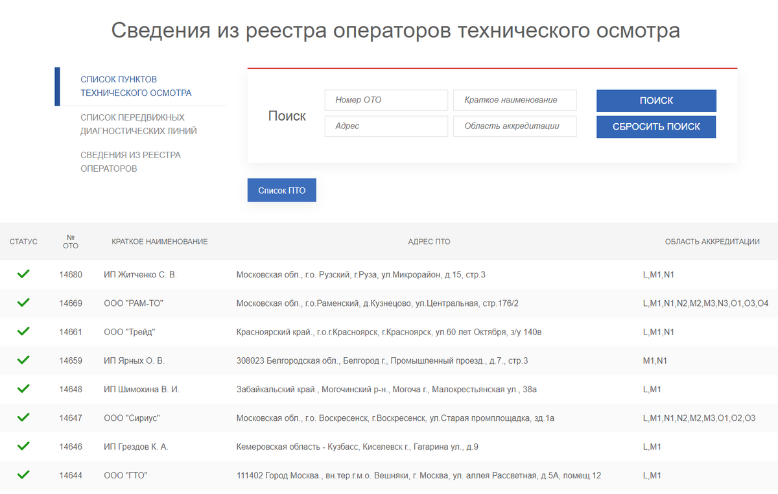This screenshot has width=778, height=494.
Task: Click the СБРОСИТЬ ПОИСК button
Action: pyautogui.click(x=656, y=126)
